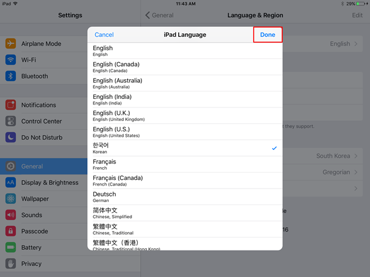Open Wallpaper settings
370x277 pixels.
pyautogui.click(x=44, y=199)
